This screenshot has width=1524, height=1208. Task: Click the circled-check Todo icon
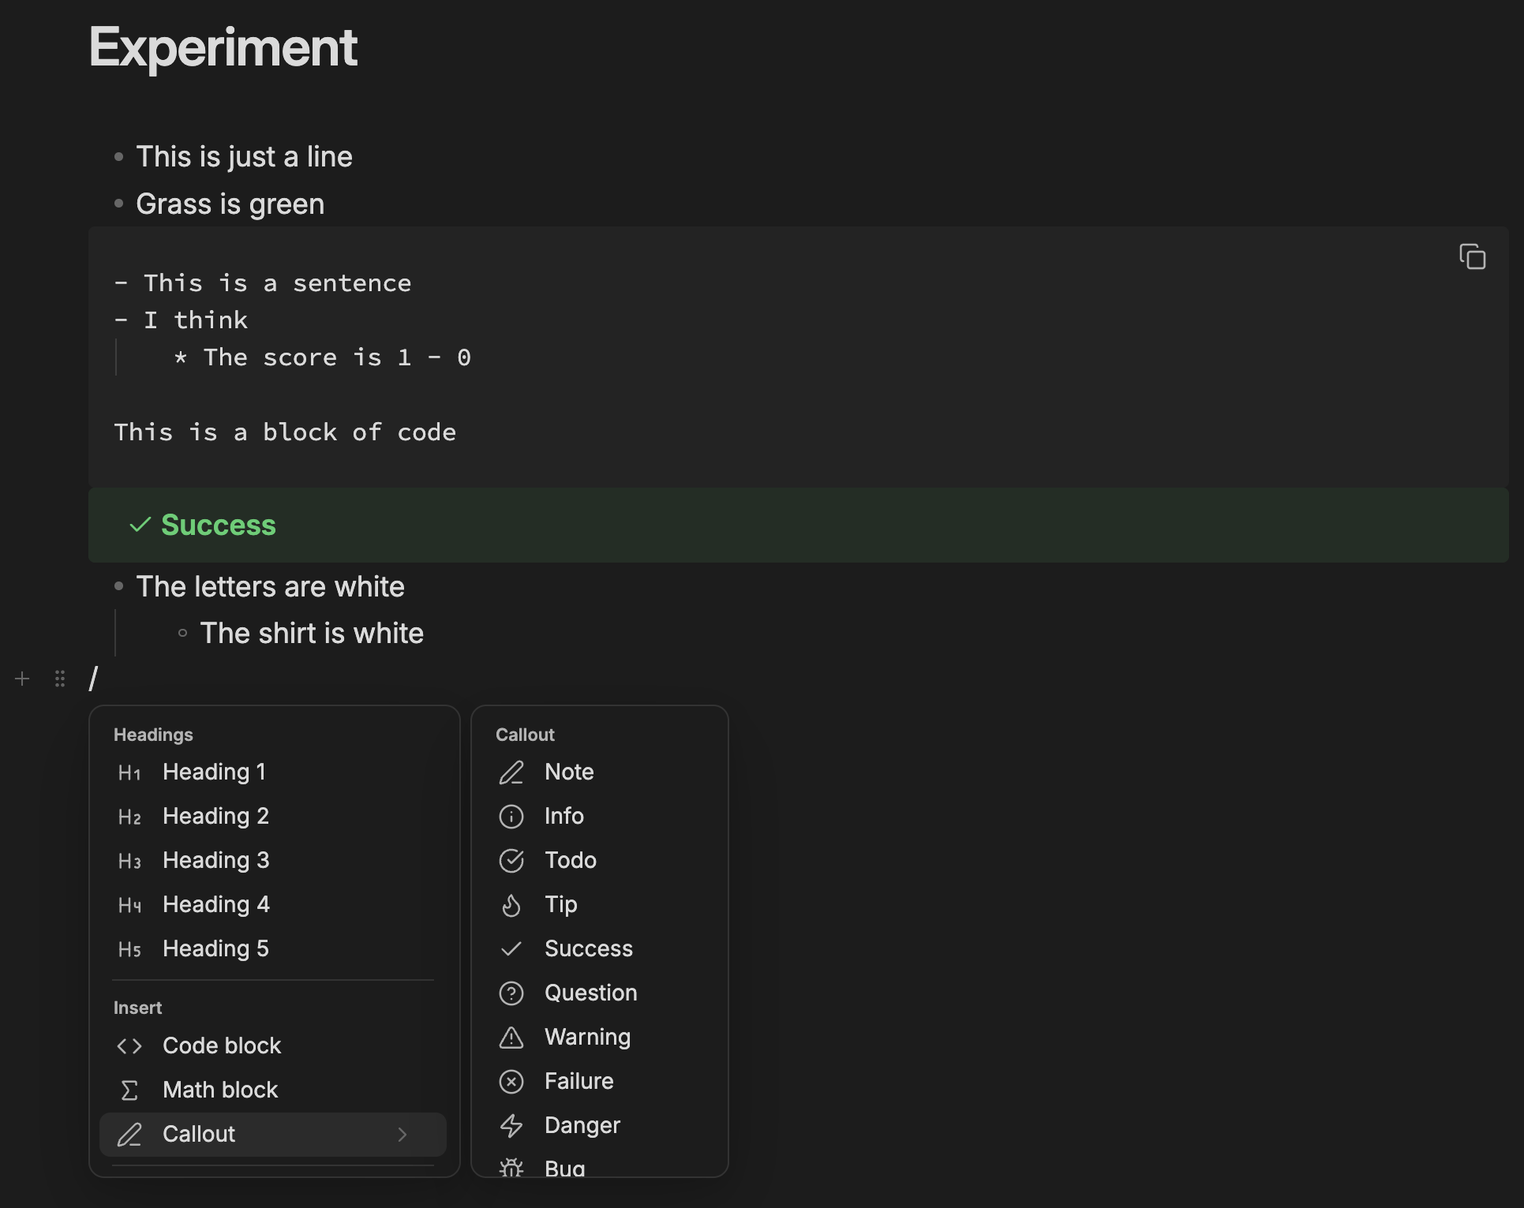click(511, 861)
